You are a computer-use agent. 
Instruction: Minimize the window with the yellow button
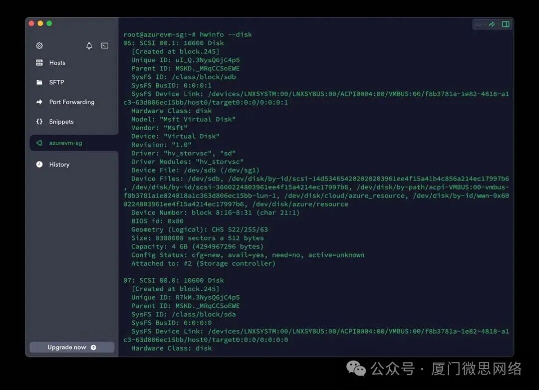coord(40,23)
